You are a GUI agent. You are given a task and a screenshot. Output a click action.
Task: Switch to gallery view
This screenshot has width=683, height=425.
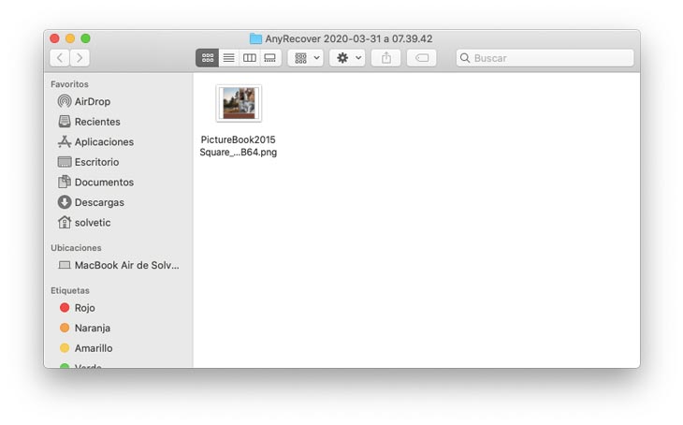click(x=270, y=58)
